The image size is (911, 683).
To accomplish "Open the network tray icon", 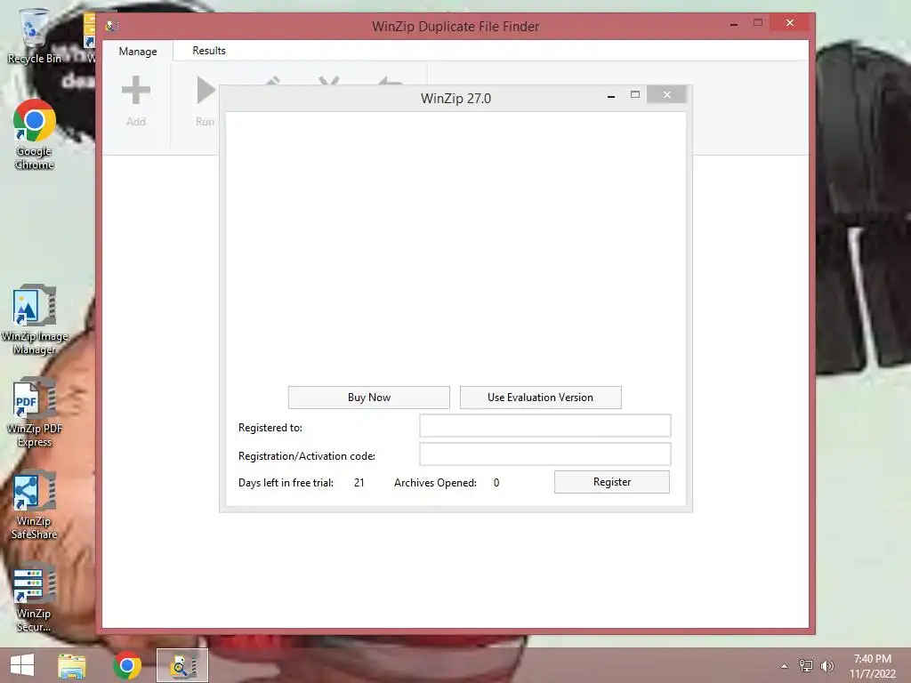I will 806,666.
